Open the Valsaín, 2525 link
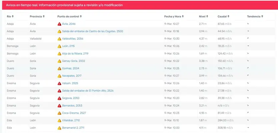This screenshot has width=278, height=133. (70, 83)
